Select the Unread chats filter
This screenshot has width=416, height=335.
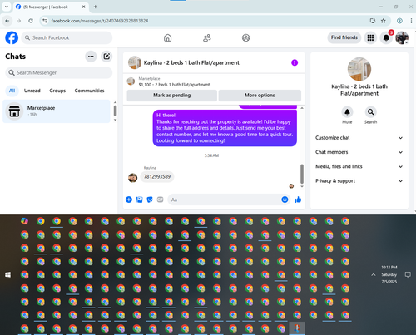[x=32, y=91]
